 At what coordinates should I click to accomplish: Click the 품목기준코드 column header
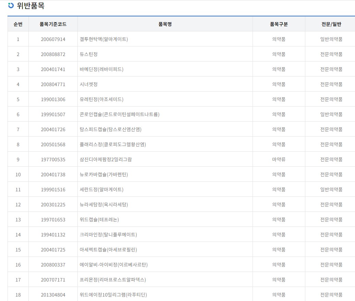(x=53, y=24)
